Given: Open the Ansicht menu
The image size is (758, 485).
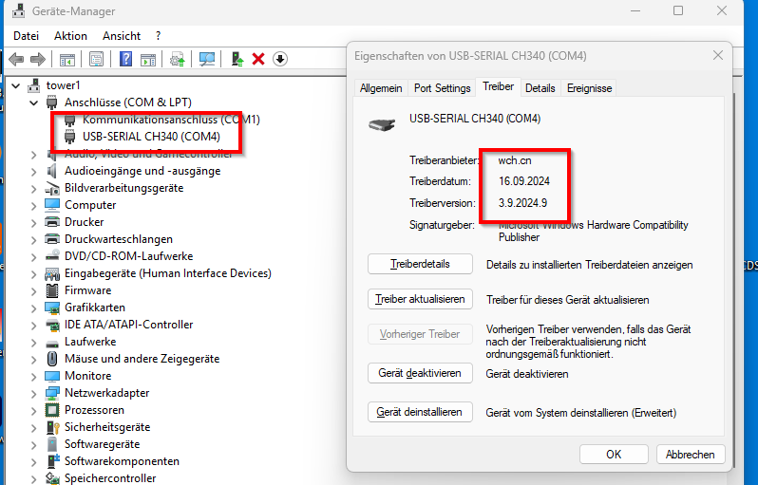Looking at the screenshot, I should click(x=122, y=35).
